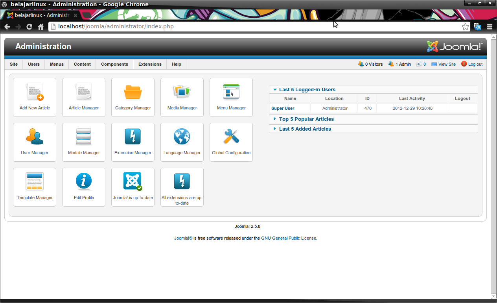497x303 pixels.
Task: Collapse the Last 5 Logged-in Users panel
Action: [x=374, y=89]
